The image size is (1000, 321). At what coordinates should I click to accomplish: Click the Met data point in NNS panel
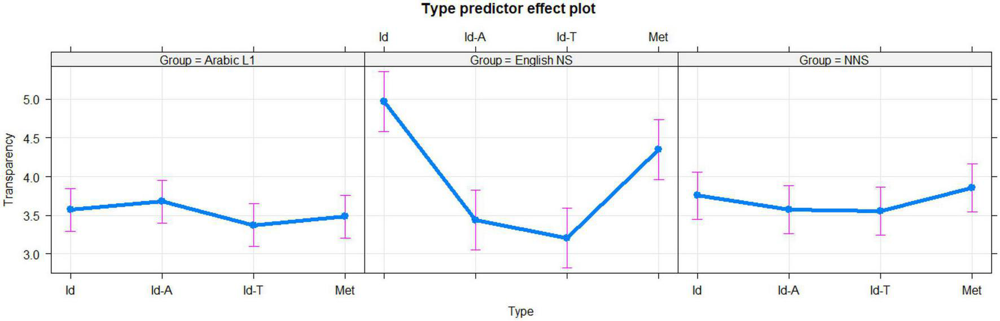(972, 187)
